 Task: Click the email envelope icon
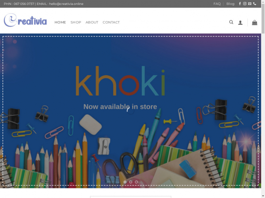[250, 4]
